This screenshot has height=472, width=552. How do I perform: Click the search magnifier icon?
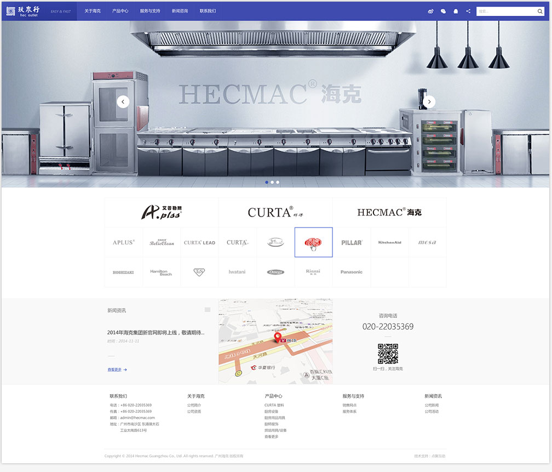pyautogui.click(x=540, y=12)
